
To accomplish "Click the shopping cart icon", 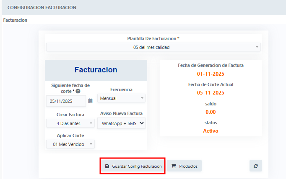I will coord(174,166).
